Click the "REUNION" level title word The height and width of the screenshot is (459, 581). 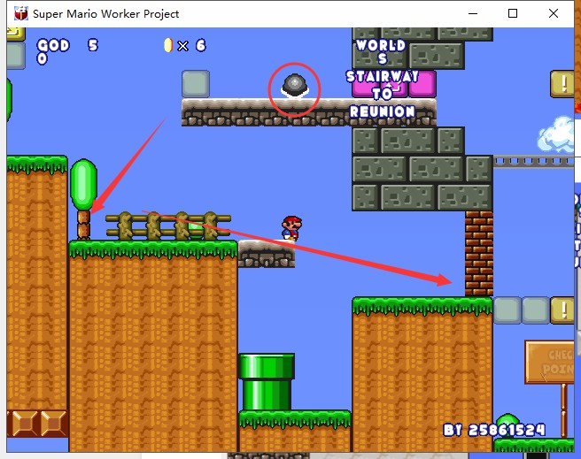click(383, 111)
